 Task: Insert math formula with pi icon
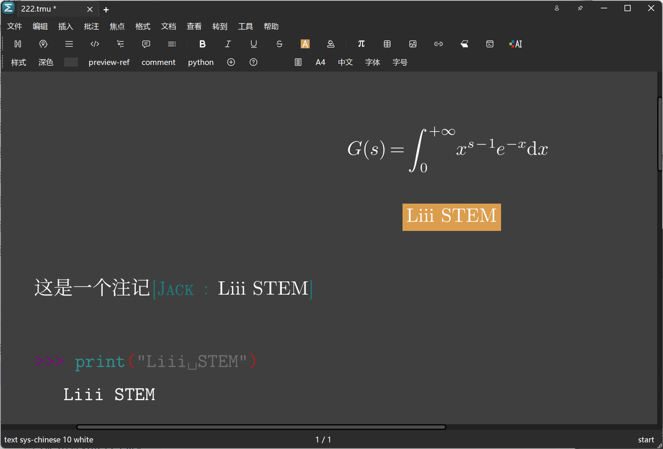pyautogui.click(x=362, y=44)
